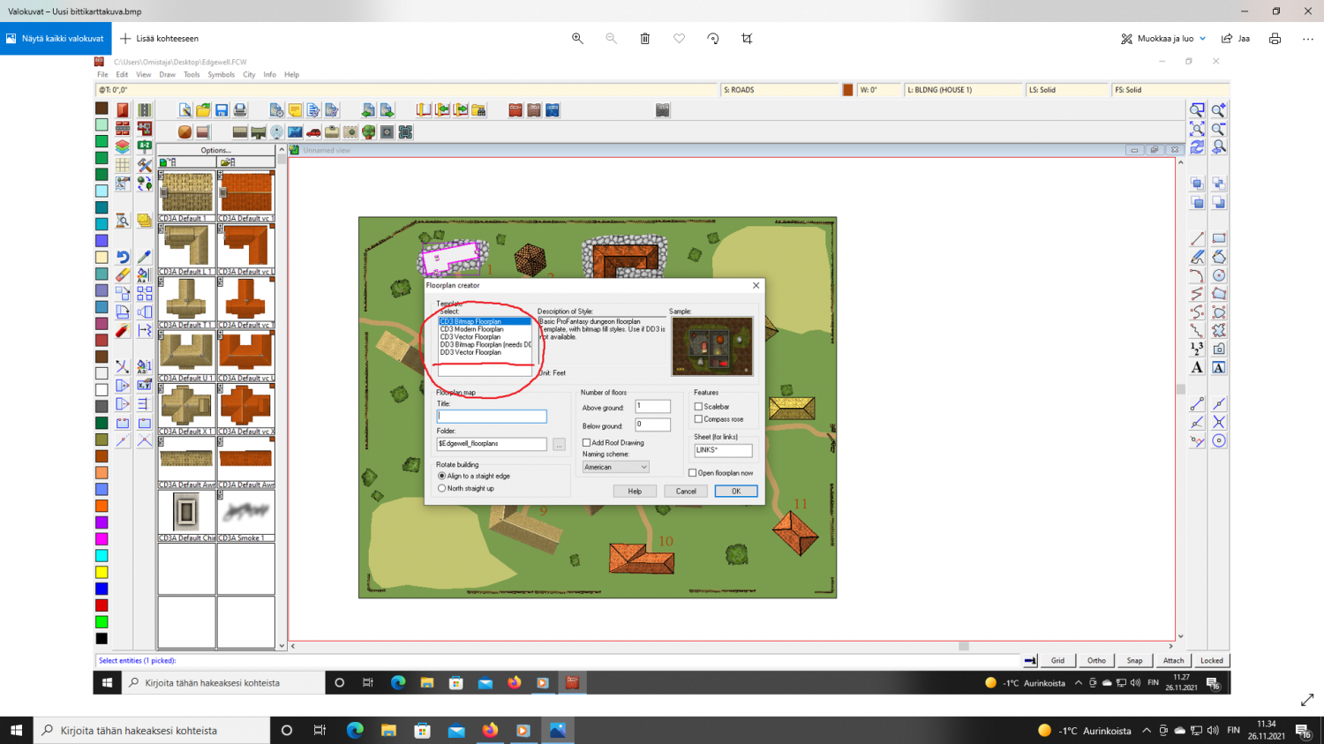Select North straight up radio button

[442, 488]
